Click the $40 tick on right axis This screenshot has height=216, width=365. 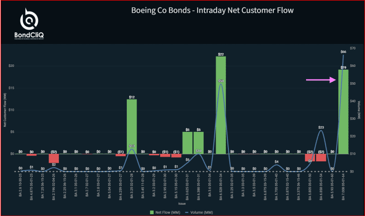353,101
